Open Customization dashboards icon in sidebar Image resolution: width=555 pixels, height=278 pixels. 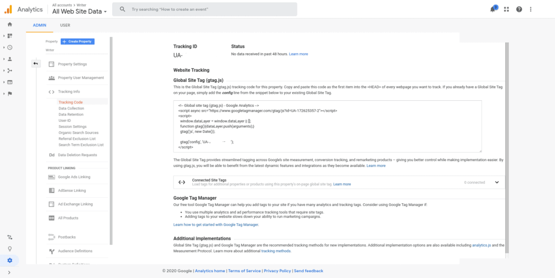click(x=10, y=36)
